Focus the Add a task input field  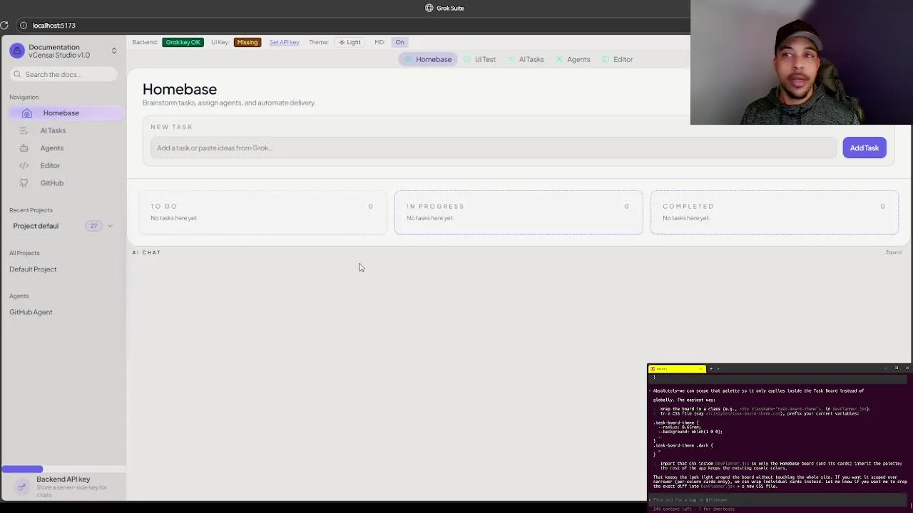tap(493, 148)
